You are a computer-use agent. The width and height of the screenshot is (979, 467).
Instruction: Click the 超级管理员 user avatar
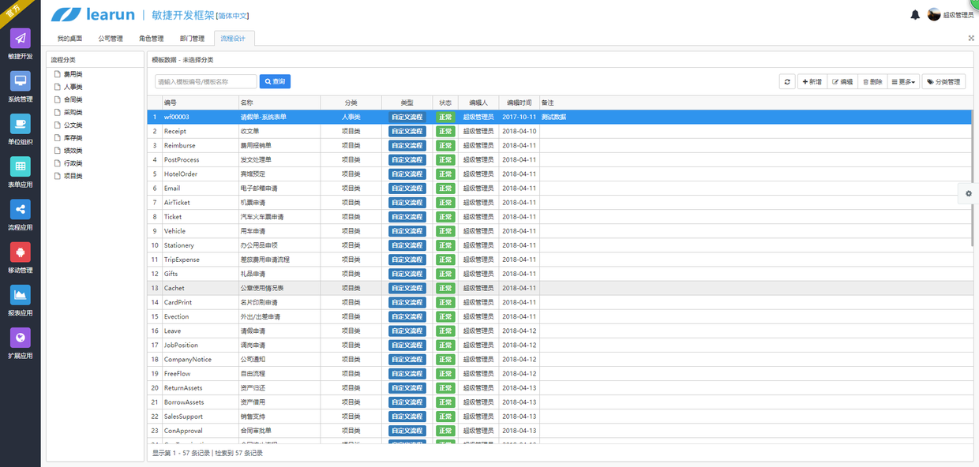tap(934, 14)
